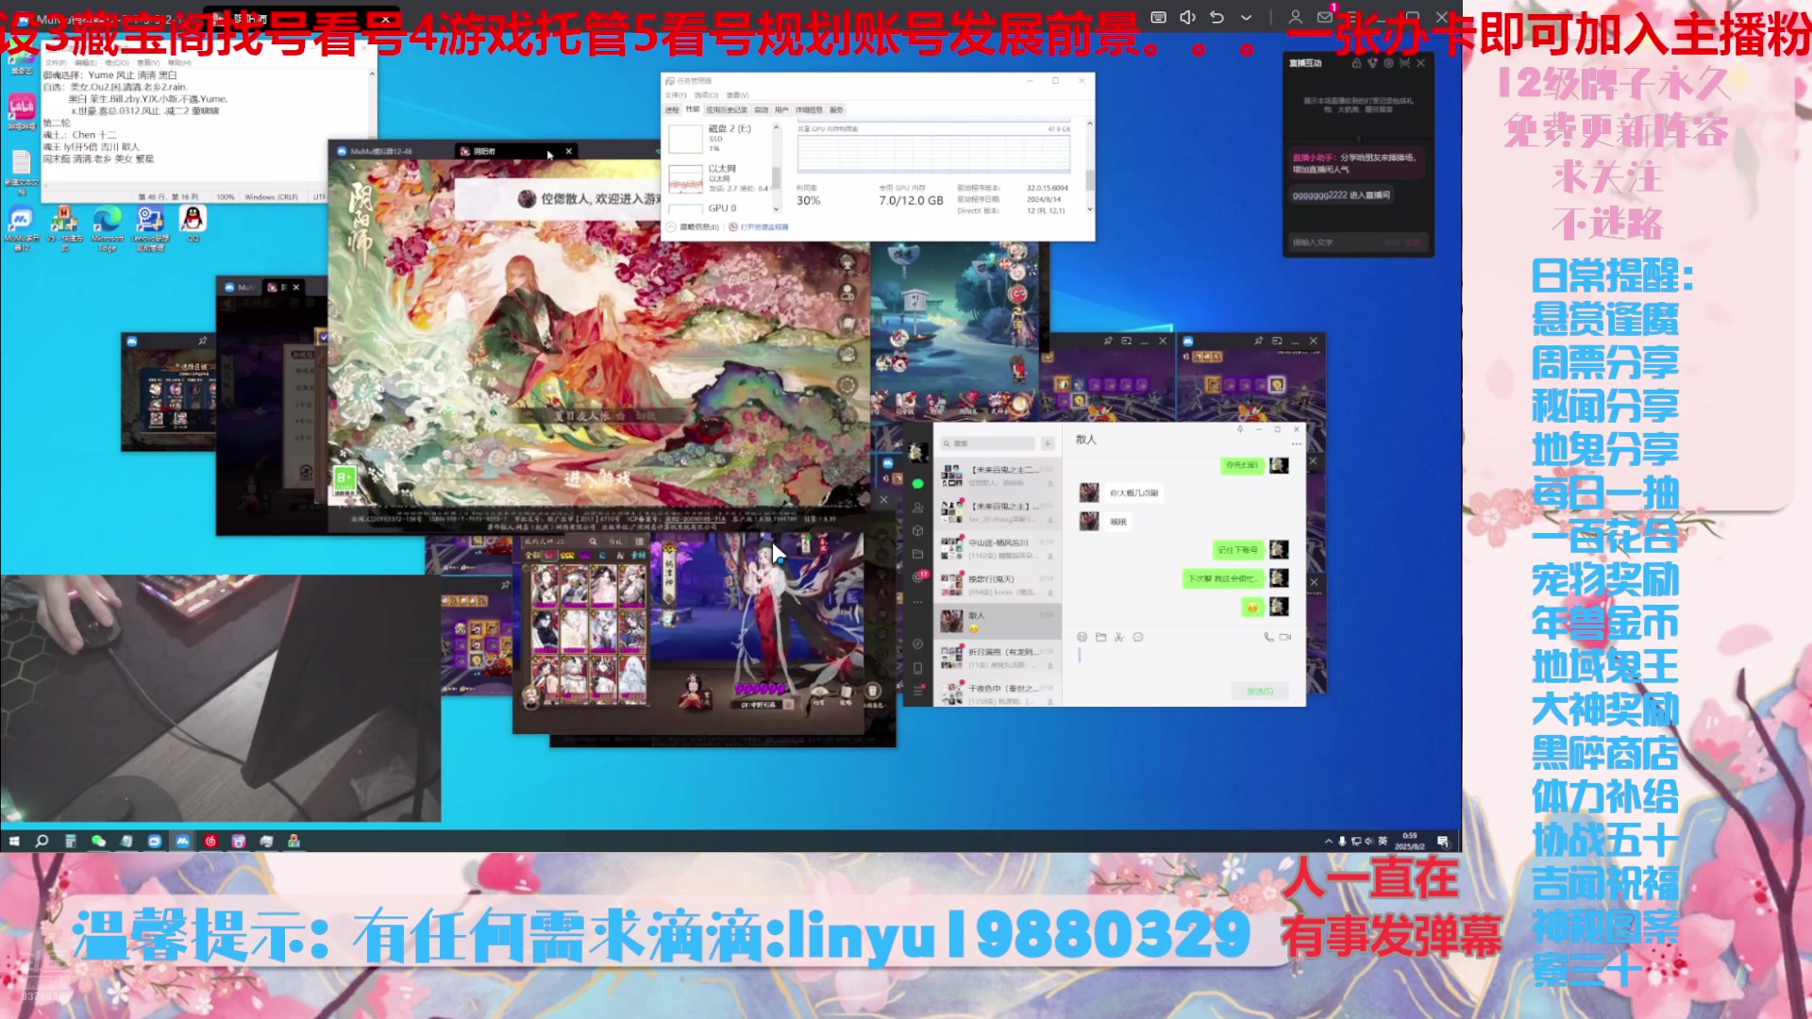Open WeChat phone icon near sidebar bottom
The image size is (1812, 1019).
917,668
